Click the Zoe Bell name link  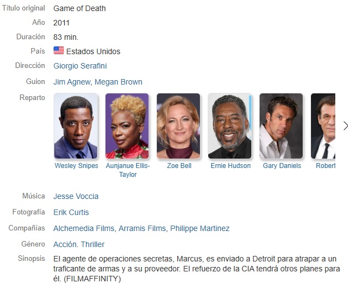[179, 166]
